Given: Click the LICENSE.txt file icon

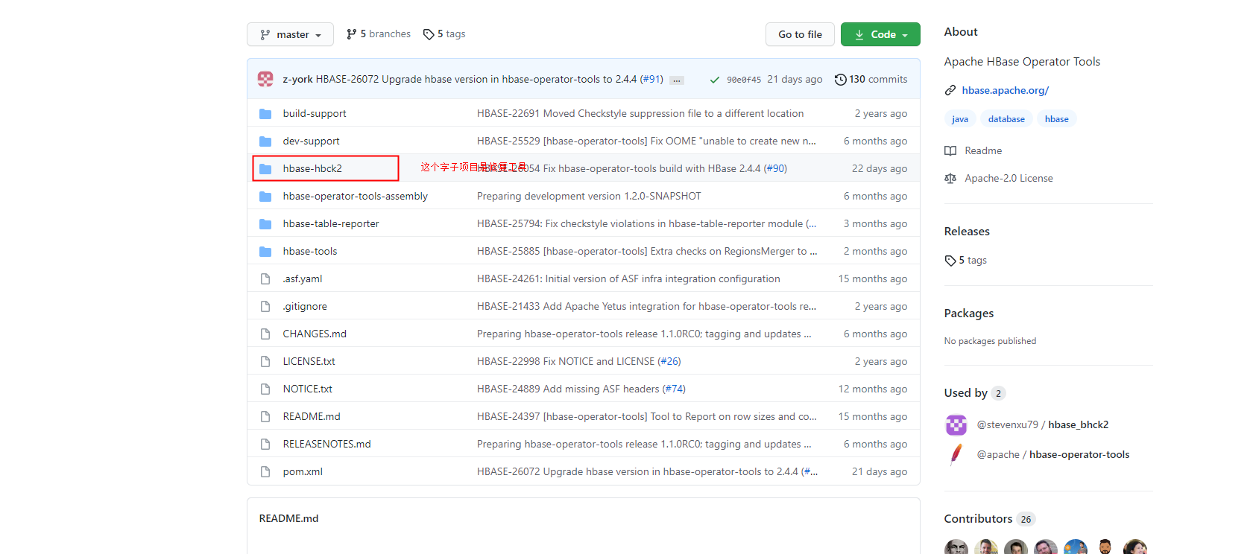Looking at the screenshot, I should (265, 362).
